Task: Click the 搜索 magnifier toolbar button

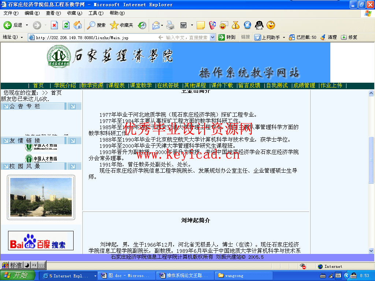Action: click(x=96, y=25)
